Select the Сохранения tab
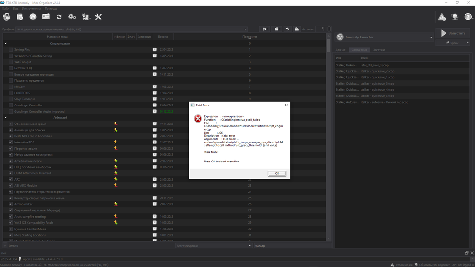The height and width of the screenshot is (267, 475). click(x=359, y=50)
